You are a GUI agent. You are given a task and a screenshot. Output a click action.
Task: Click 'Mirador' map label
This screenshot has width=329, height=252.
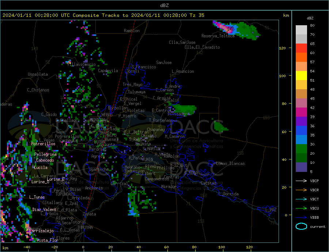169,187
